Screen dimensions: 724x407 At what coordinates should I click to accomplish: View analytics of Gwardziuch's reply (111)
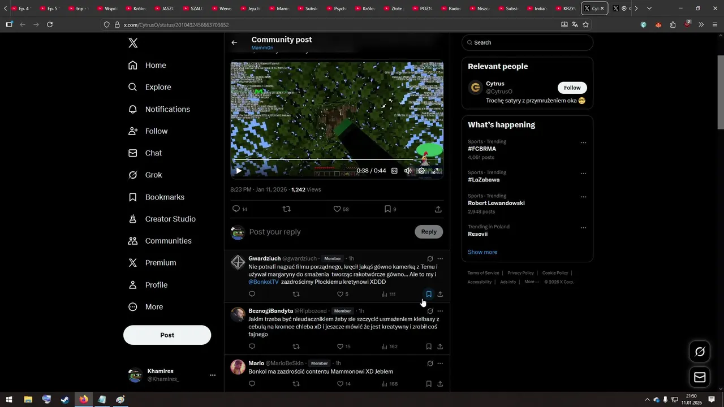pyautogui.click(x=389, y=294)
